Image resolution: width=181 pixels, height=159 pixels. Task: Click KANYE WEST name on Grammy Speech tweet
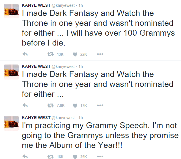[36, 117]
